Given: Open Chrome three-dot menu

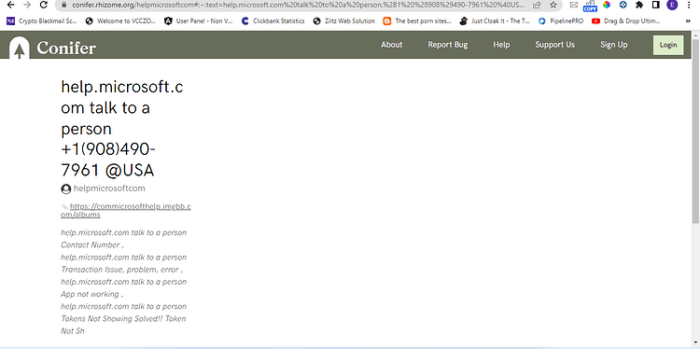Looking at the screenshot, I should pos(690,5).
